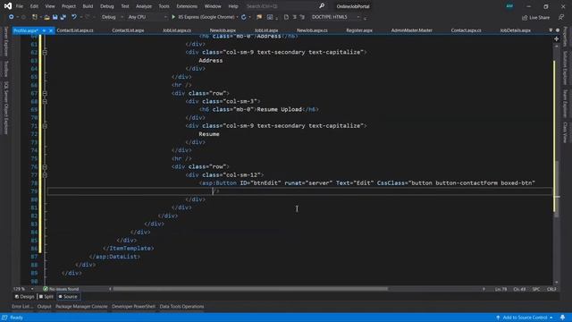This screenshot has height=322, width=572.
Task: Open the Toolbox side panel
Action: coord(5,69)
